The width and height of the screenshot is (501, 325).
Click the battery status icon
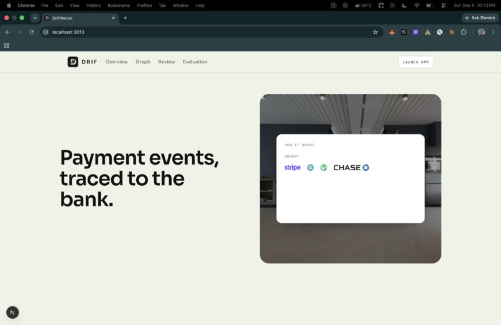tap(430, 6)
